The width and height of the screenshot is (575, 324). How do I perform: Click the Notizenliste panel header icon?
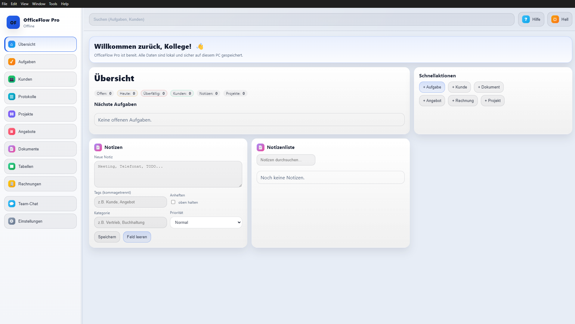[261, 147]
